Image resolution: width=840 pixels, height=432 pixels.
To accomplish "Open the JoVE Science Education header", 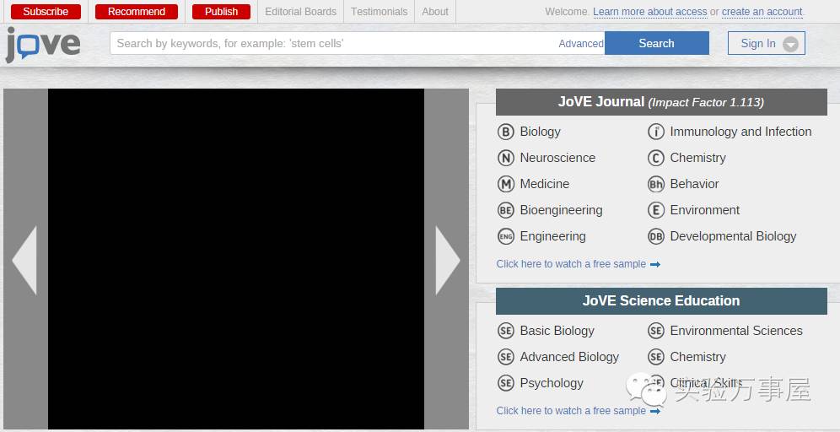I will (x=661, y=301).
